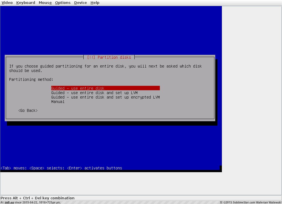The width and height of the screenshot is (282, 204).
Task: Open the Device menu
Action: [80, 3]
